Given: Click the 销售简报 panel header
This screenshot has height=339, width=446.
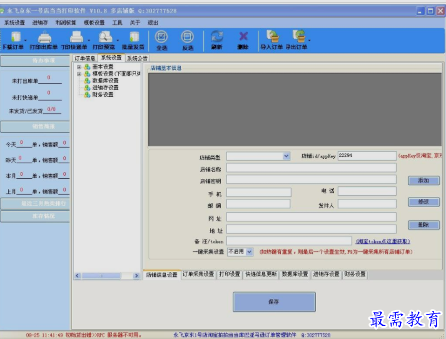Looking at the screenshot, I should click(35, 126).
